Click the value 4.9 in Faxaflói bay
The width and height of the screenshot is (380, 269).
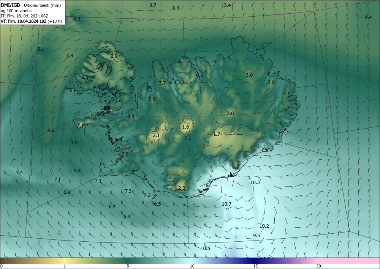(x=74, y=143)
